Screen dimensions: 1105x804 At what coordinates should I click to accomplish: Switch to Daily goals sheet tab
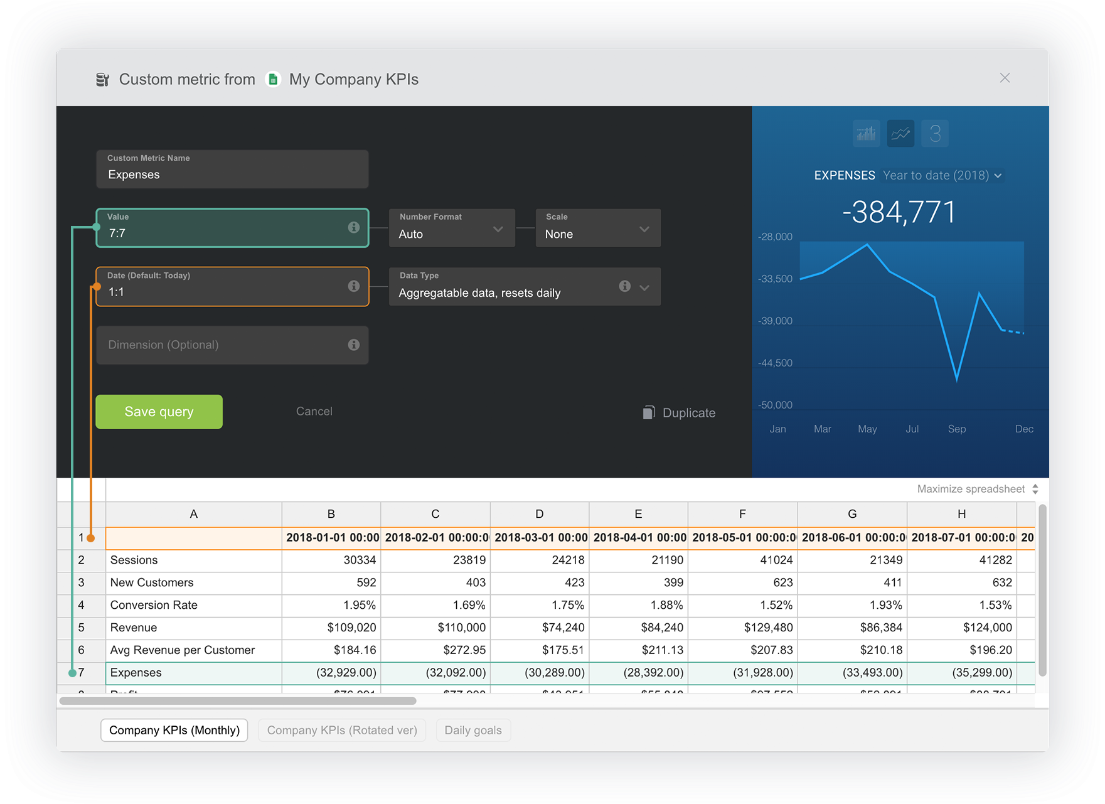(x=473, y=730)
